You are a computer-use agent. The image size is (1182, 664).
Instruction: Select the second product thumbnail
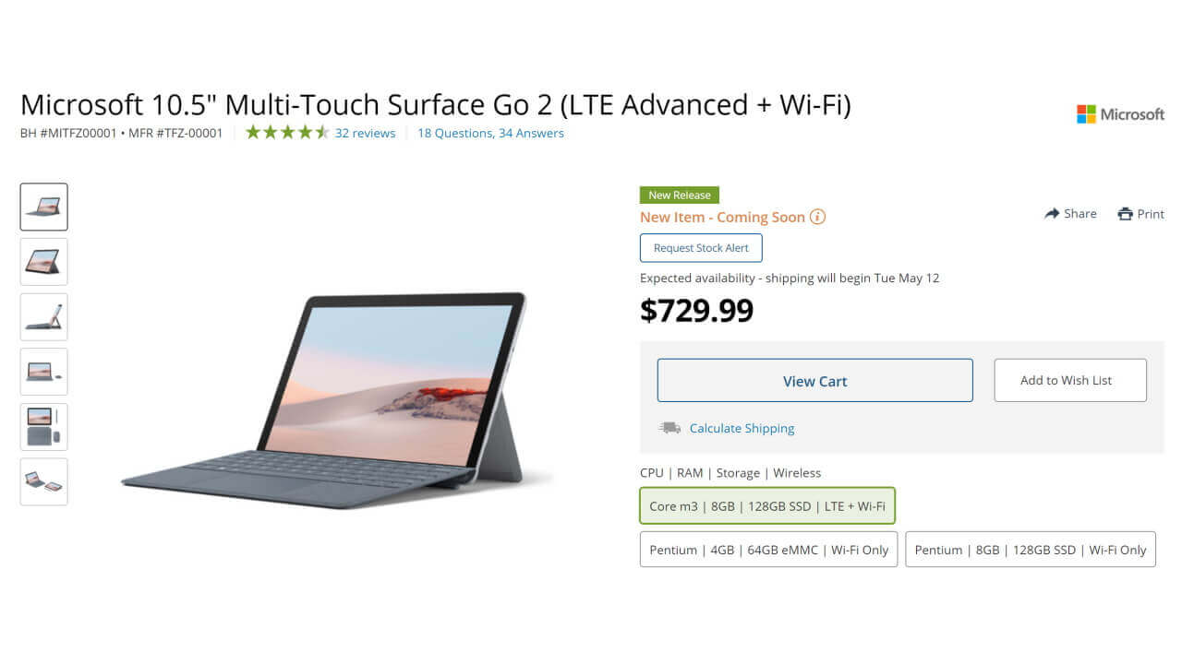(x=44, y=262)
